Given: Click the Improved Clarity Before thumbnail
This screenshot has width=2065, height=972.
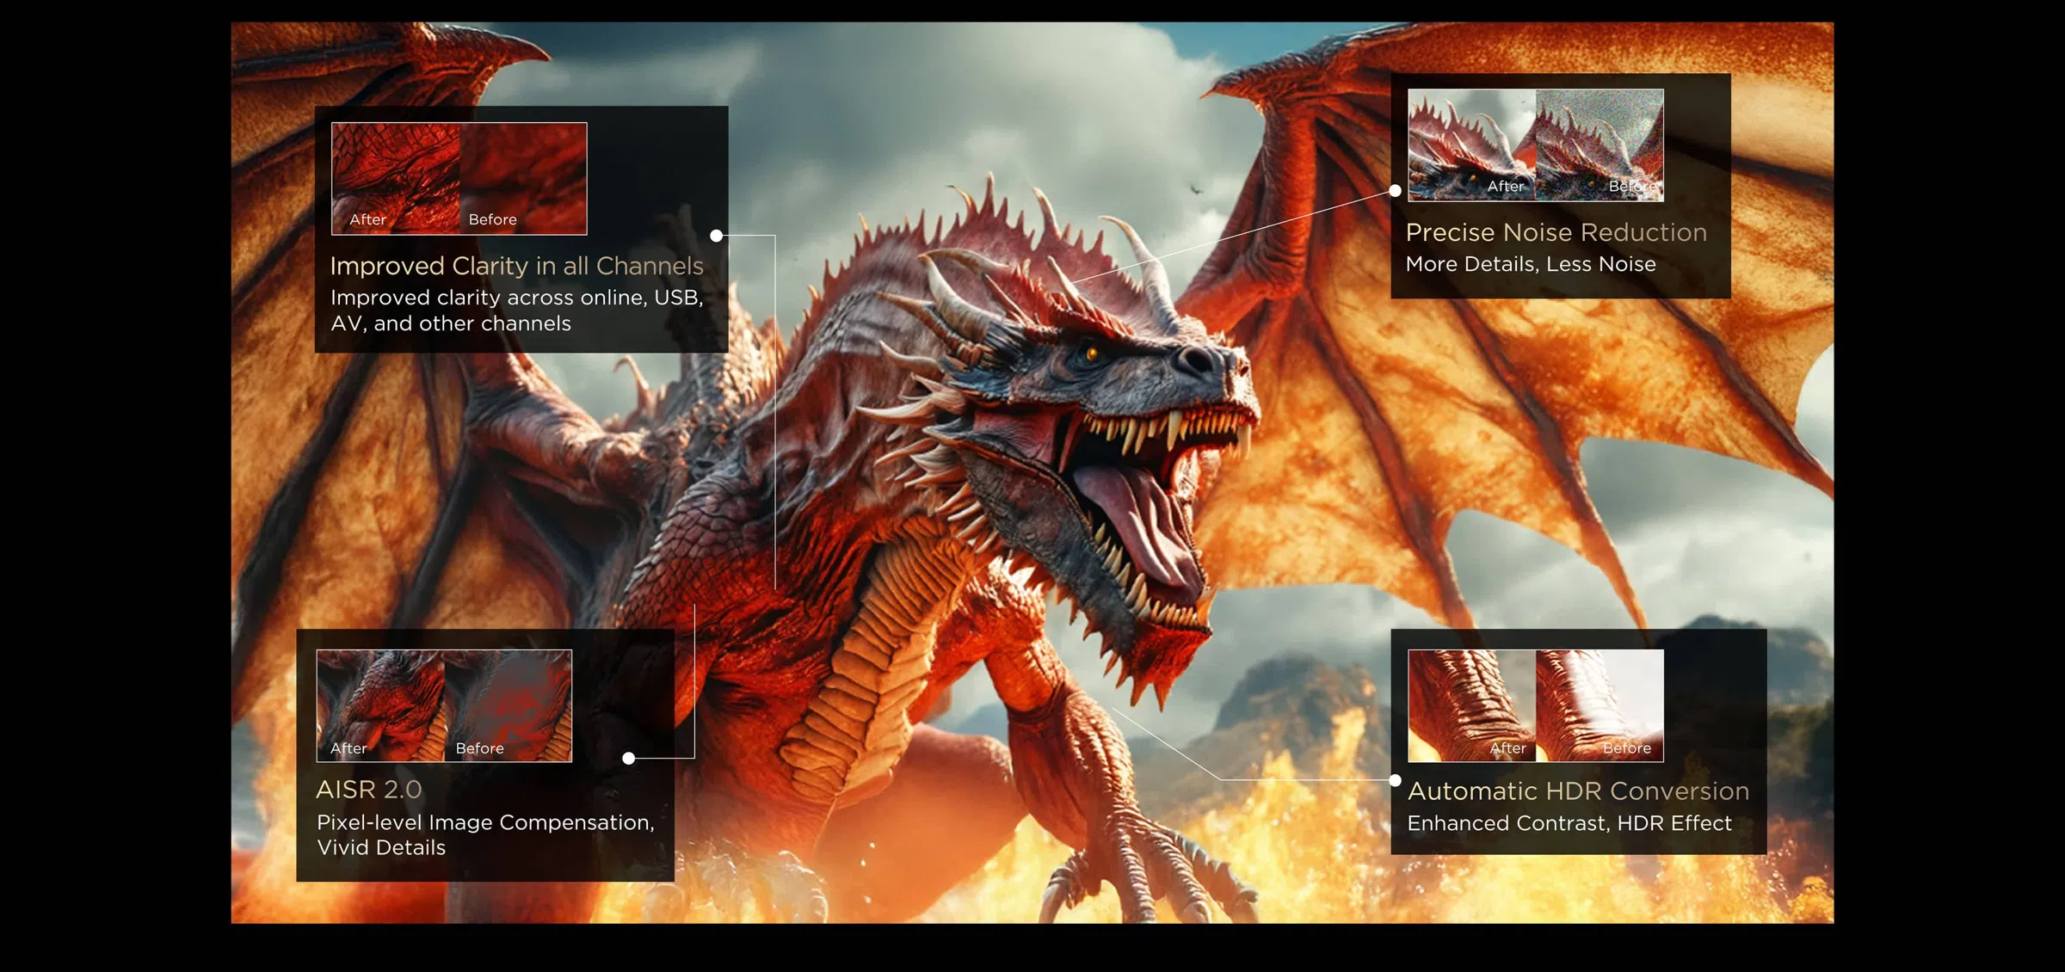Looking at the screenshot, I should coord(523,178).
